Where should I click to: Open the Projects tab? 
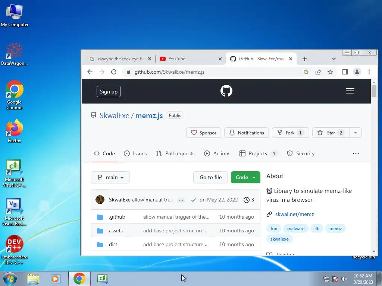tap(258, 154)
